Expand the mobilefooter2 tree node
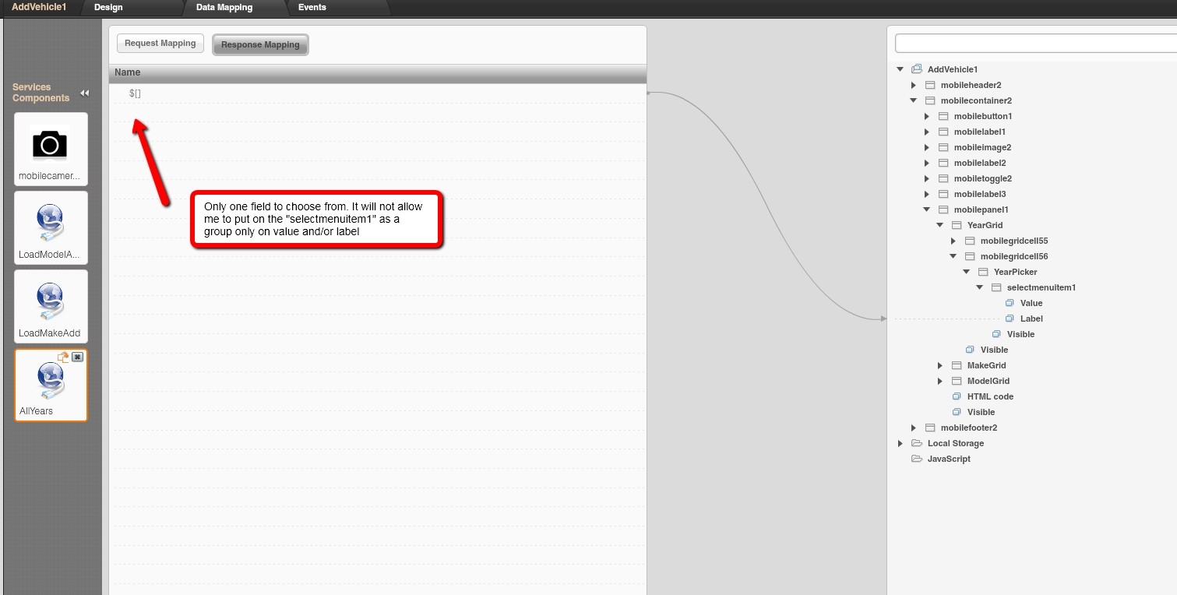 [914, 428]
